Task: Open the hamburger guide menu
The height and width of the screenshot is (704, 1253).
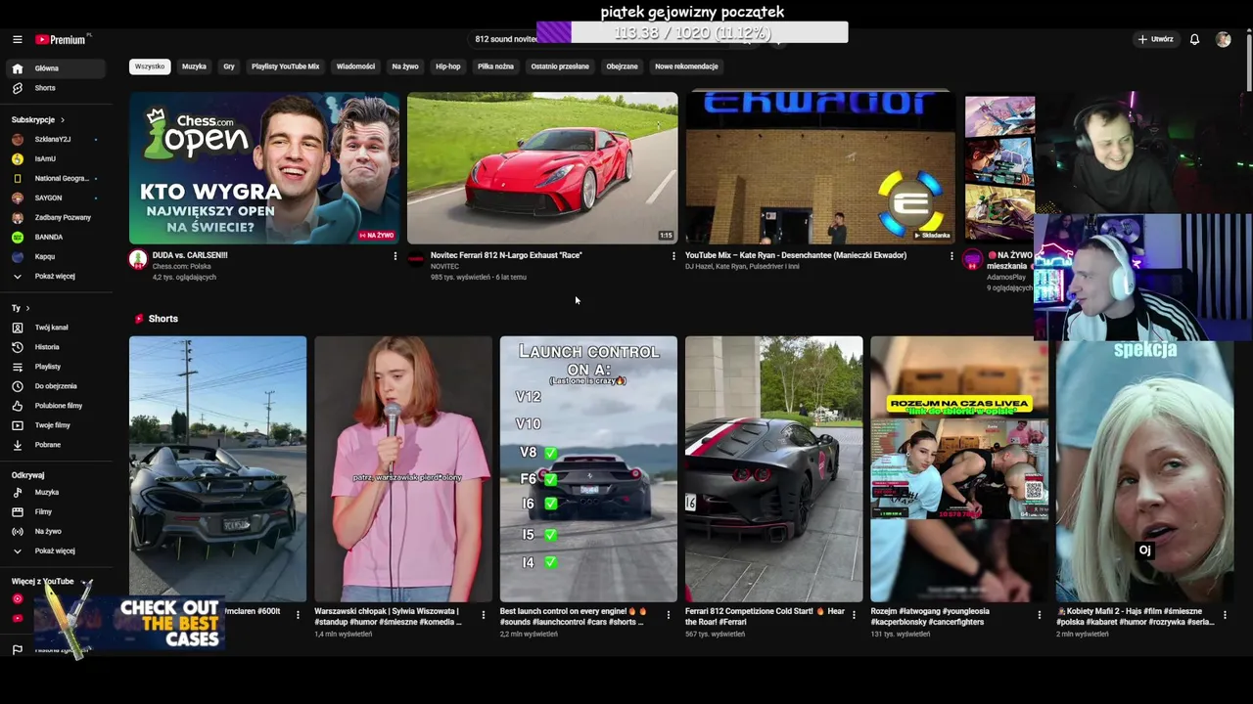Action: point(17,39)
